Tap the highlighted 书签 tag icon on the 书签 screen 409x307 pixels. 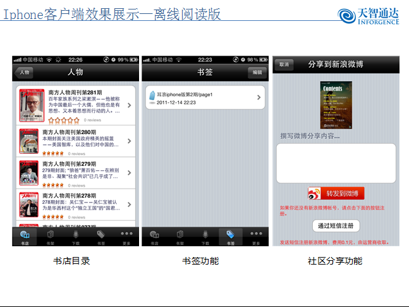click(x=230, y=234)
